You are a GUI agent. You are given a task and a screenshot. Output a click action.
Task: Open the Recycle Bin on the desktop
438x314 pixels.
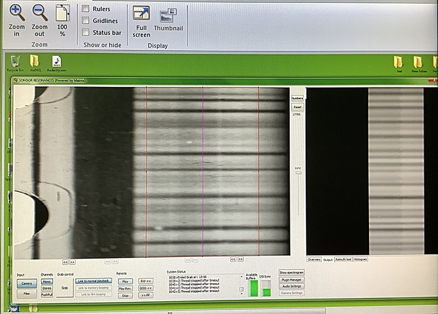click(x=15, y=61)
